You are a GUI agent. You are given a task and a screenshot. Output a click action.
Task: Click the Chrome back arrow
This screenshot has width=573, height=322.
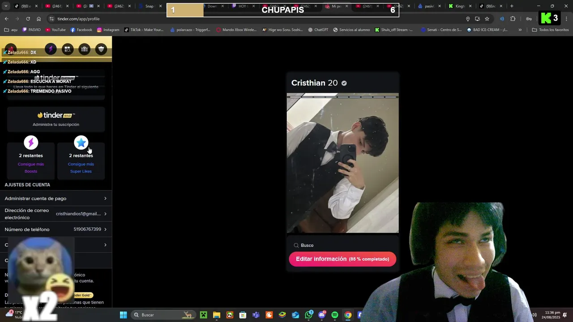click(x=6, y=19)
